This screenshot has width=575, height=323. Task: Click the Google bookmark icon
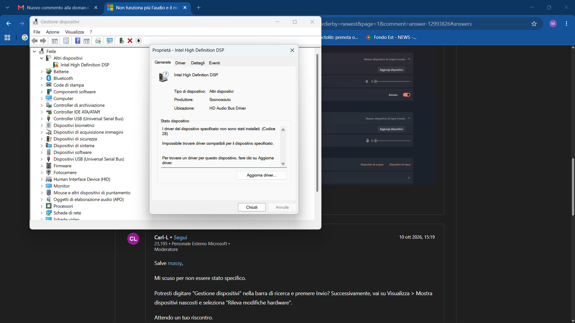click(25, 37)
